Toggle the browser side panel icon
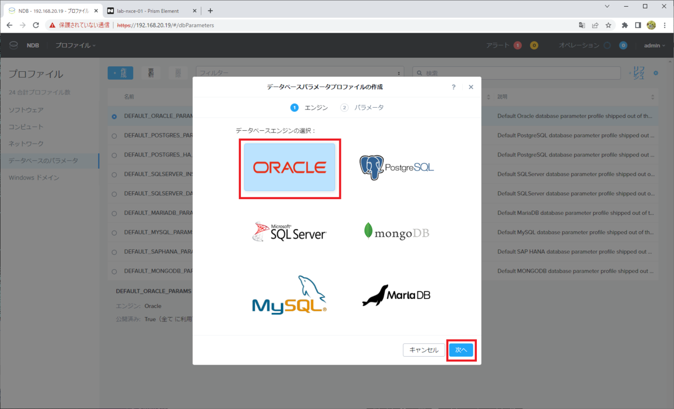The image size is (674, 409). 638,25
